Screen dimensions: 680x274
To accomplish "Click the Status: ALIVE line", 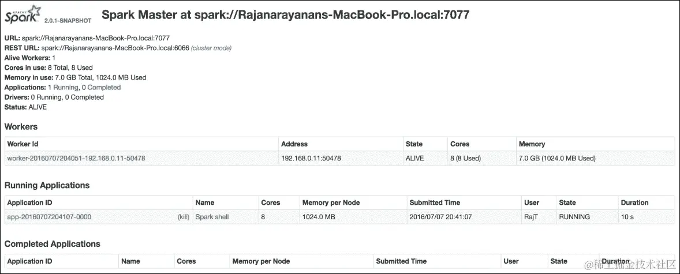I will 25,107.
